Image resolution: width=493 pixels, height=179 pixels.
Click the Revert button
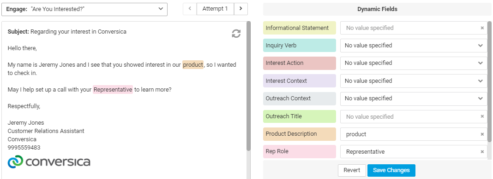pyautogui.click(x=352, y=170)
